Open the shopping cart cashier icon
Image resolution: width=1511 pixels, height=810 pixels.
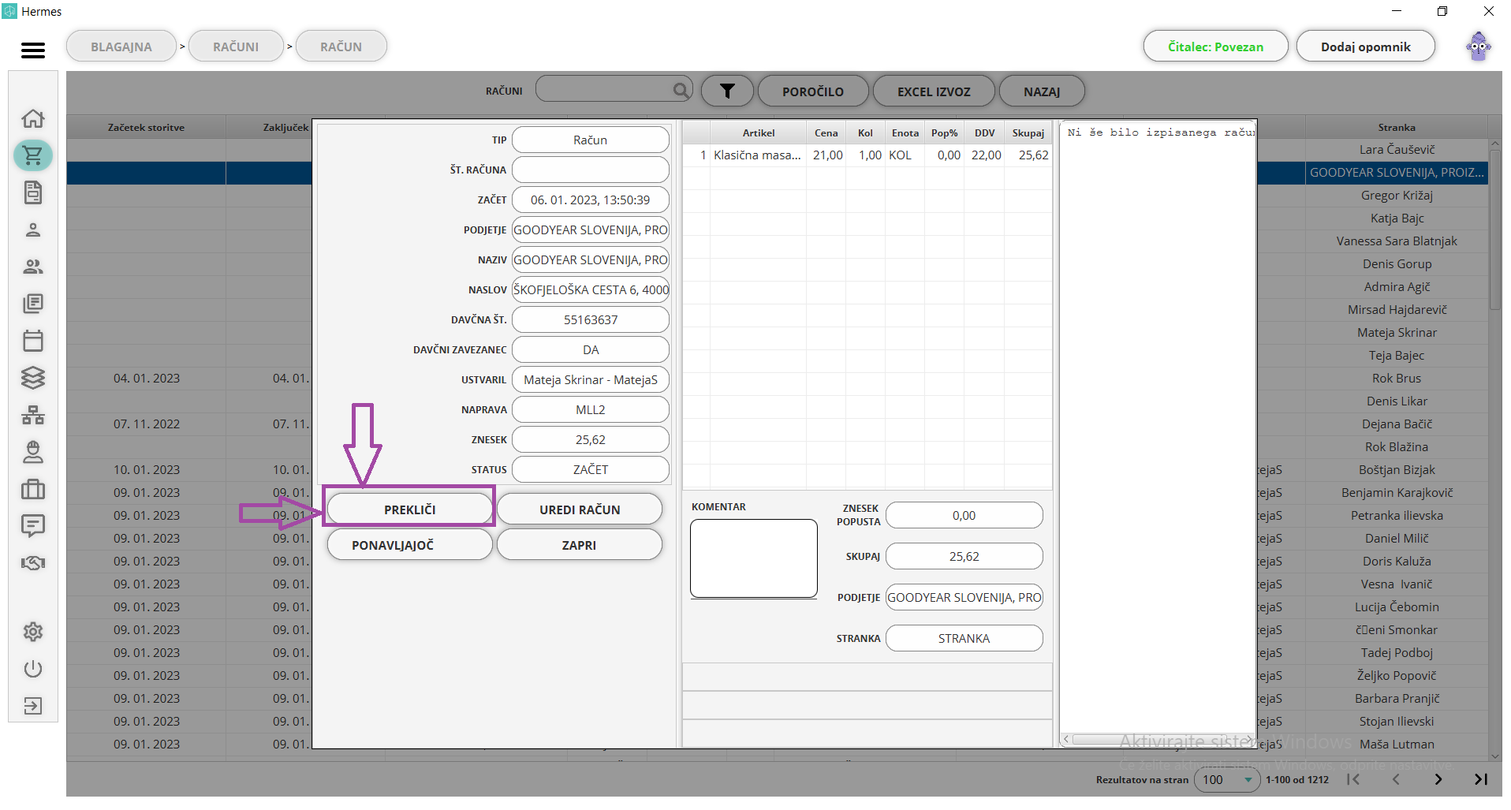click(x=33, y=155)
